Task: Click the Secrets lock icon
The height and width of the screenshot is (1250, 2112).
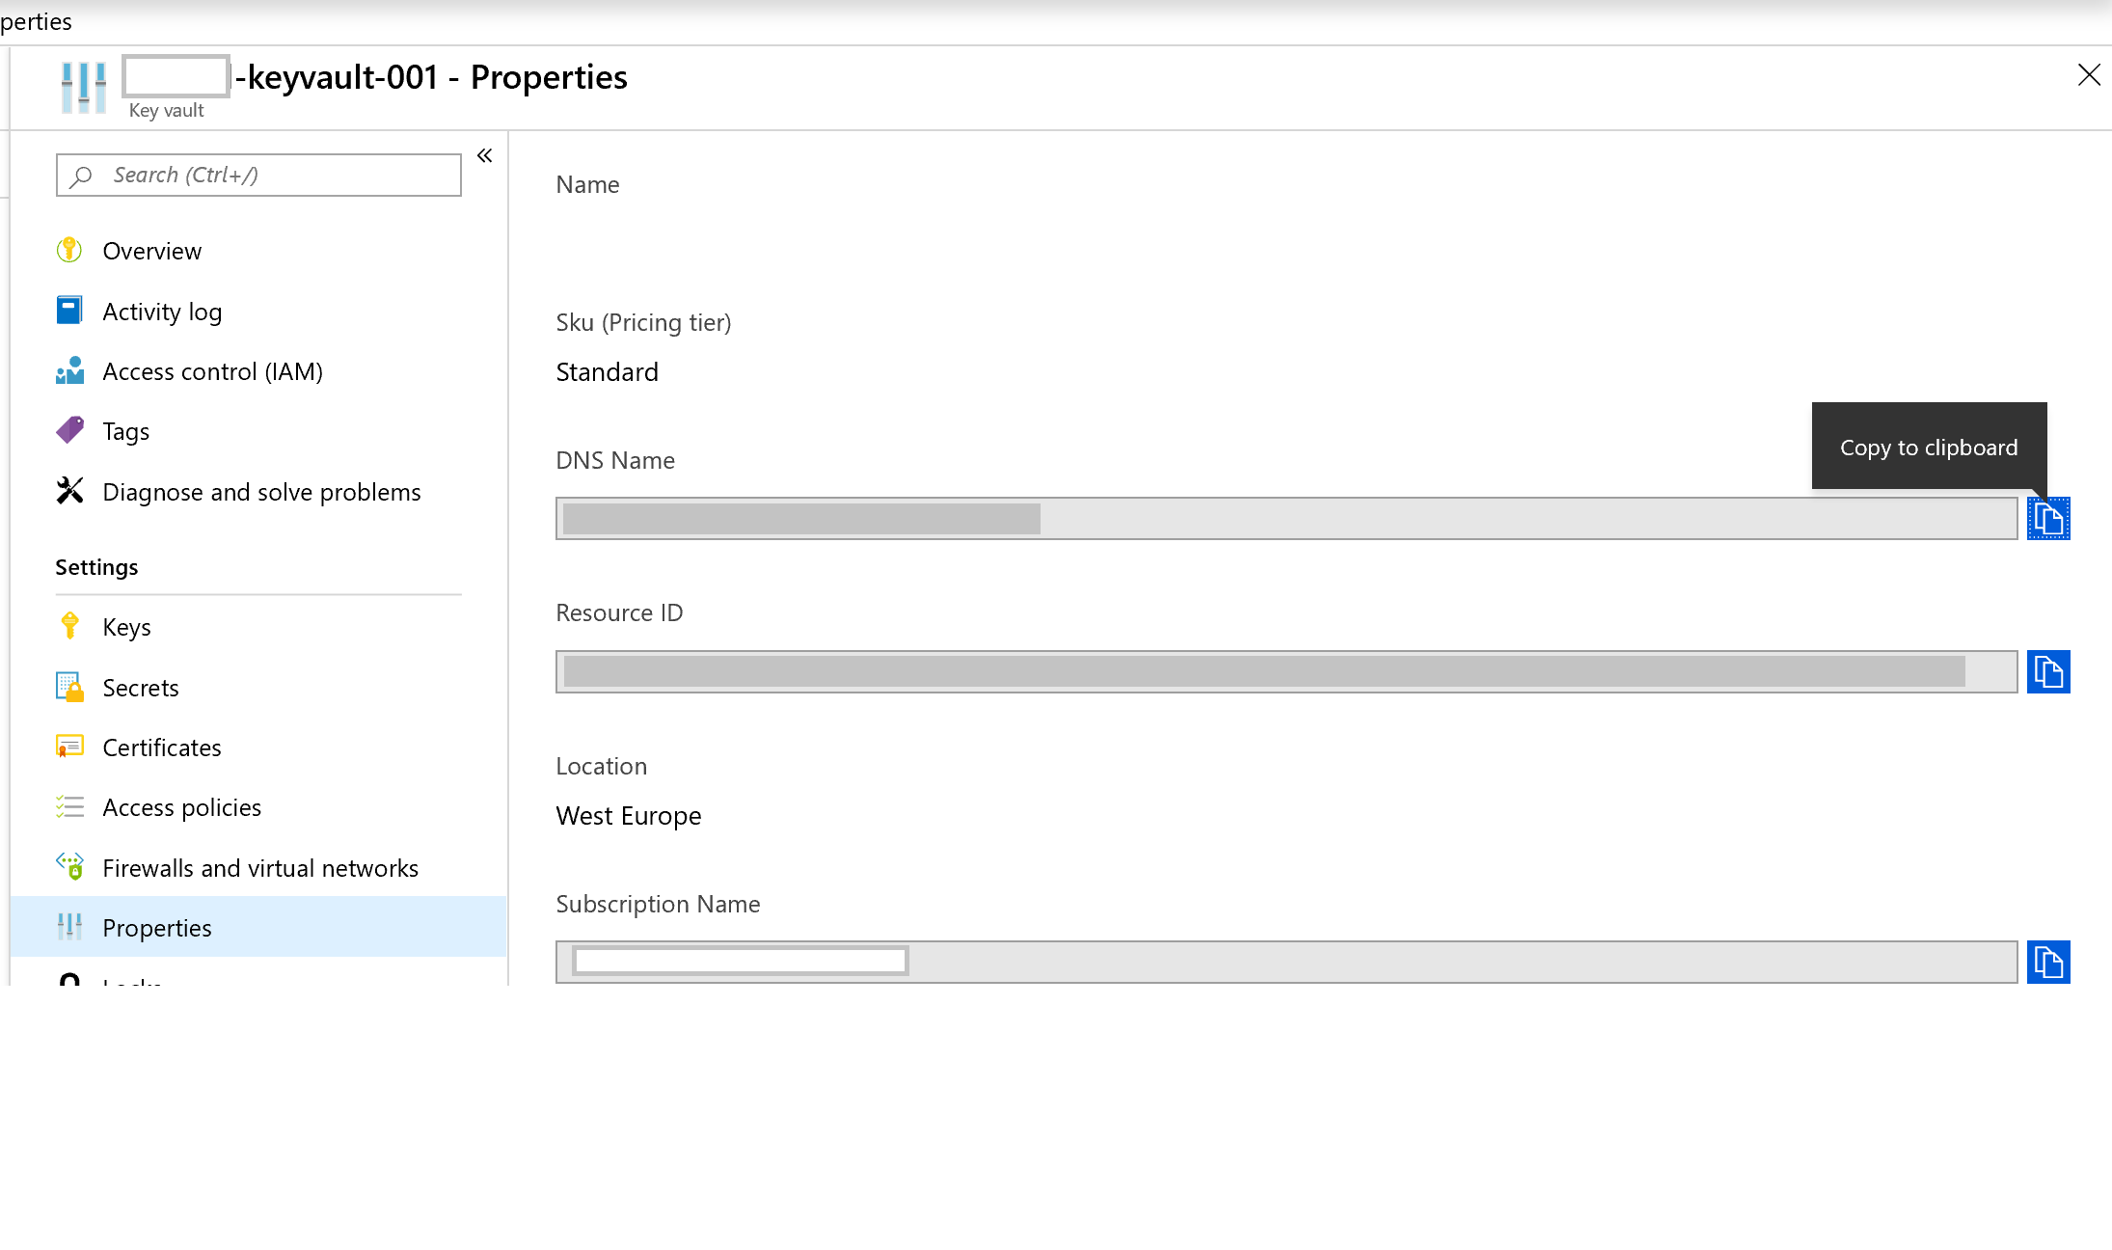Action: click(x=69, y=688)
